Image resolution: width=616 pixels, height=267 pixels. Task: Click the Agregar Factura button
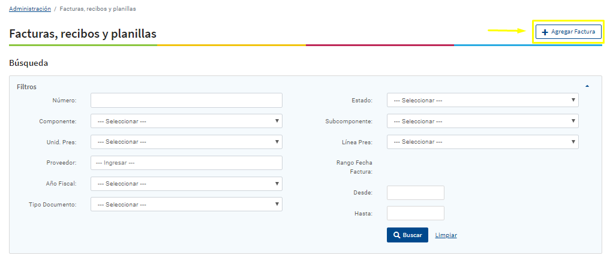(x=568, y=32)
